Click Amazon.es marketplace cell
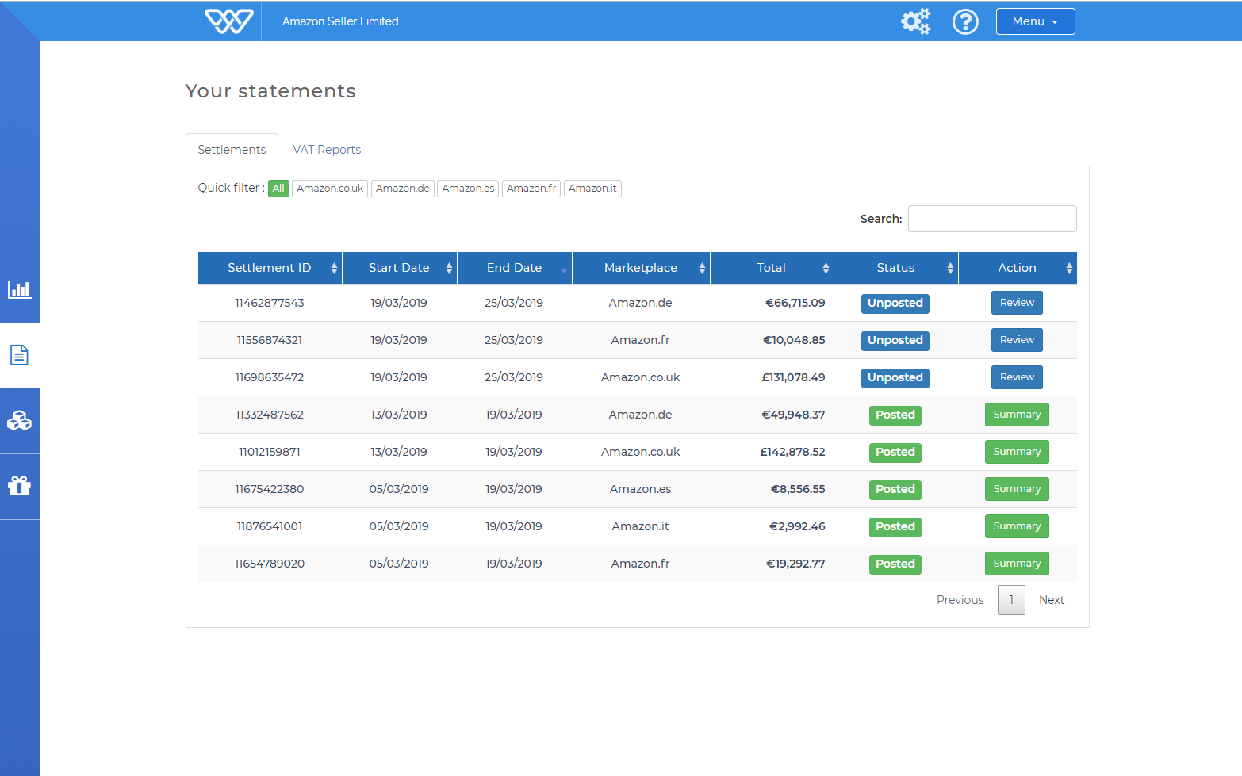1242x776 pixels. pos(641,489)
